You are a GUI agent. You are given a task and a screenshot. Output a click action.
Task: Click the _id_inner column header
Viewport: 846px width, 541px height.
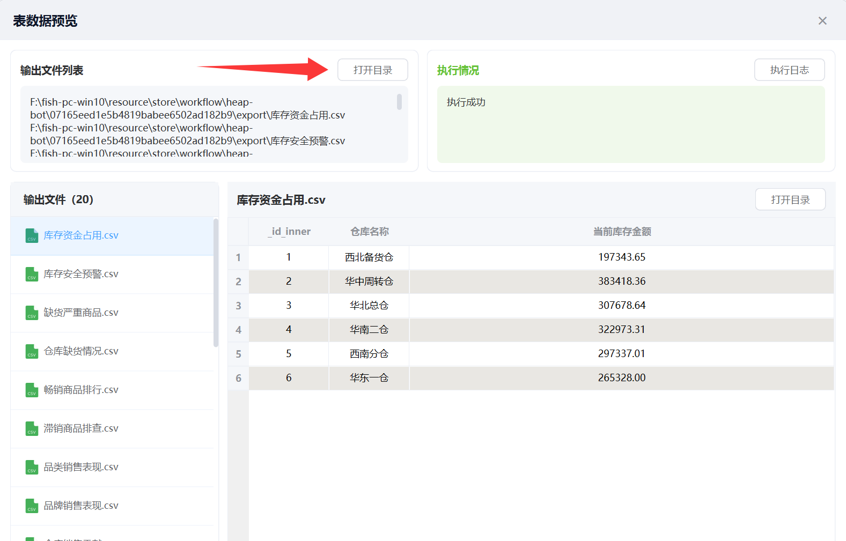(x=289, y=232)
